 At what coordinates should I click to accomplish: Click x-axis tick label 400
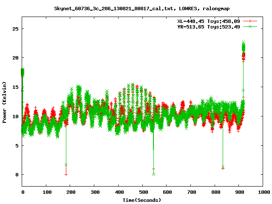pos(119,192)
